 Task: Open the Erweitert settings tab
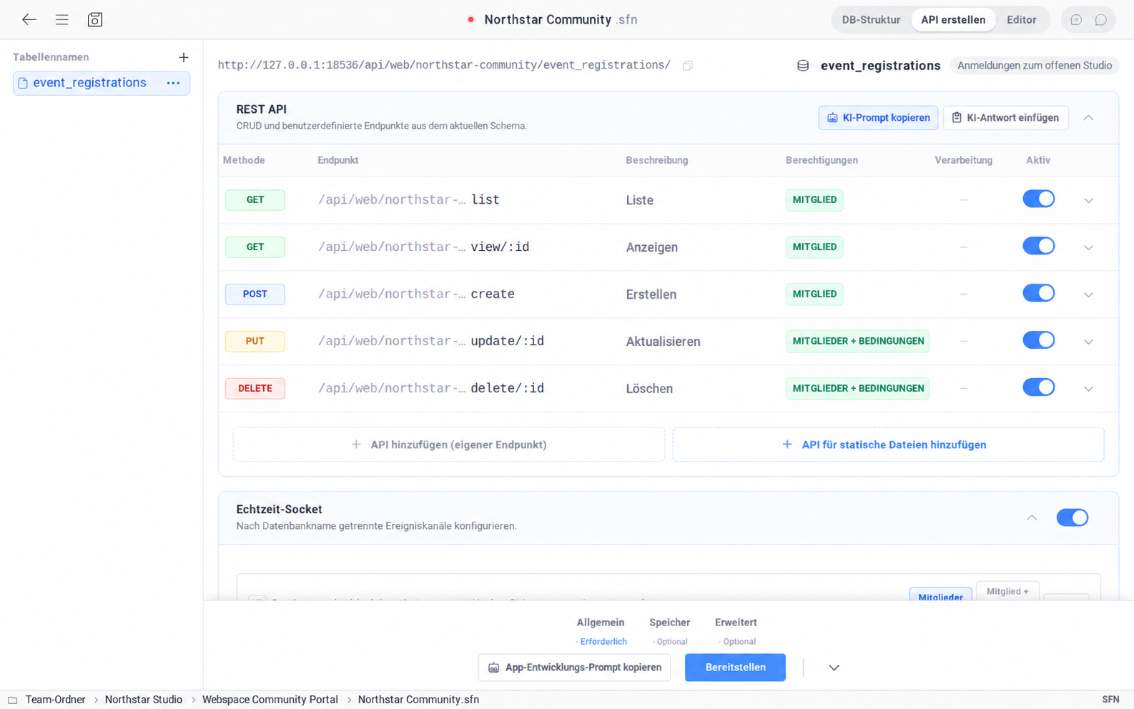736,630
